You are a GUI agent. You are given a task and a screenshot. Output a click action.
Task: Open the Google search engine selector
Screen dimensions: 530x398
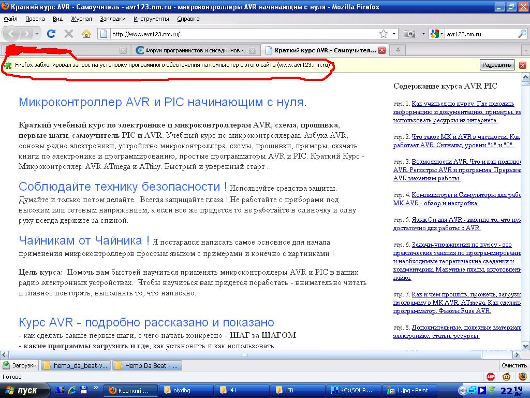[436, 34]
